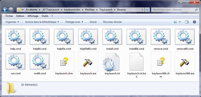This screenshot has height=97, width=201.
Task: Select the remove.cmd file icon
Action: (161, 37)
